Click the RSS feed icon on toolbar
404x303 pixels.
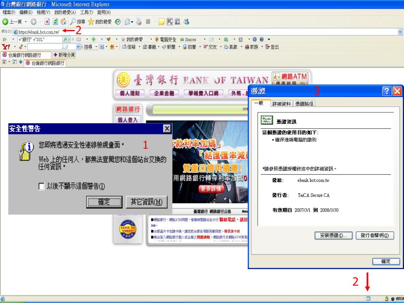(241, 39)
